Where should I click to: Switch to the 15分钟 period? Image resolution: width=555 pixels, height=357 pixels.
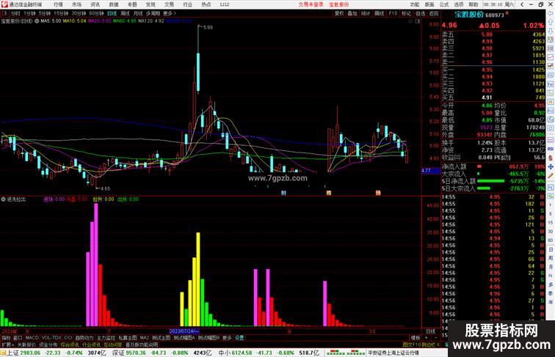pyautogui.click(x=61, y=13)
